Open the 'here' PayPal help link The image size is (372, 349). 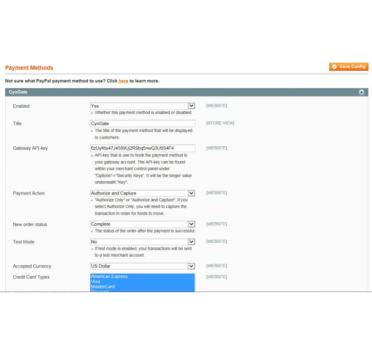[x=123, y=81]
